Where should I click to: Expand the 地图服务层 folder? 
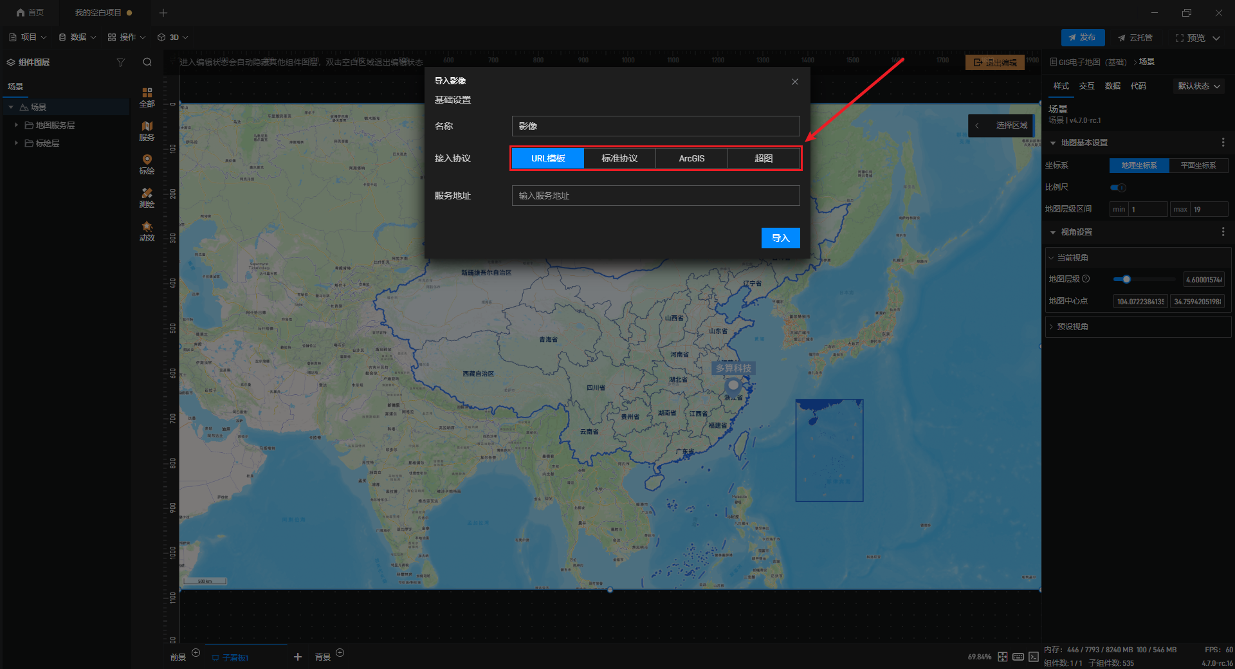point(16,125)
